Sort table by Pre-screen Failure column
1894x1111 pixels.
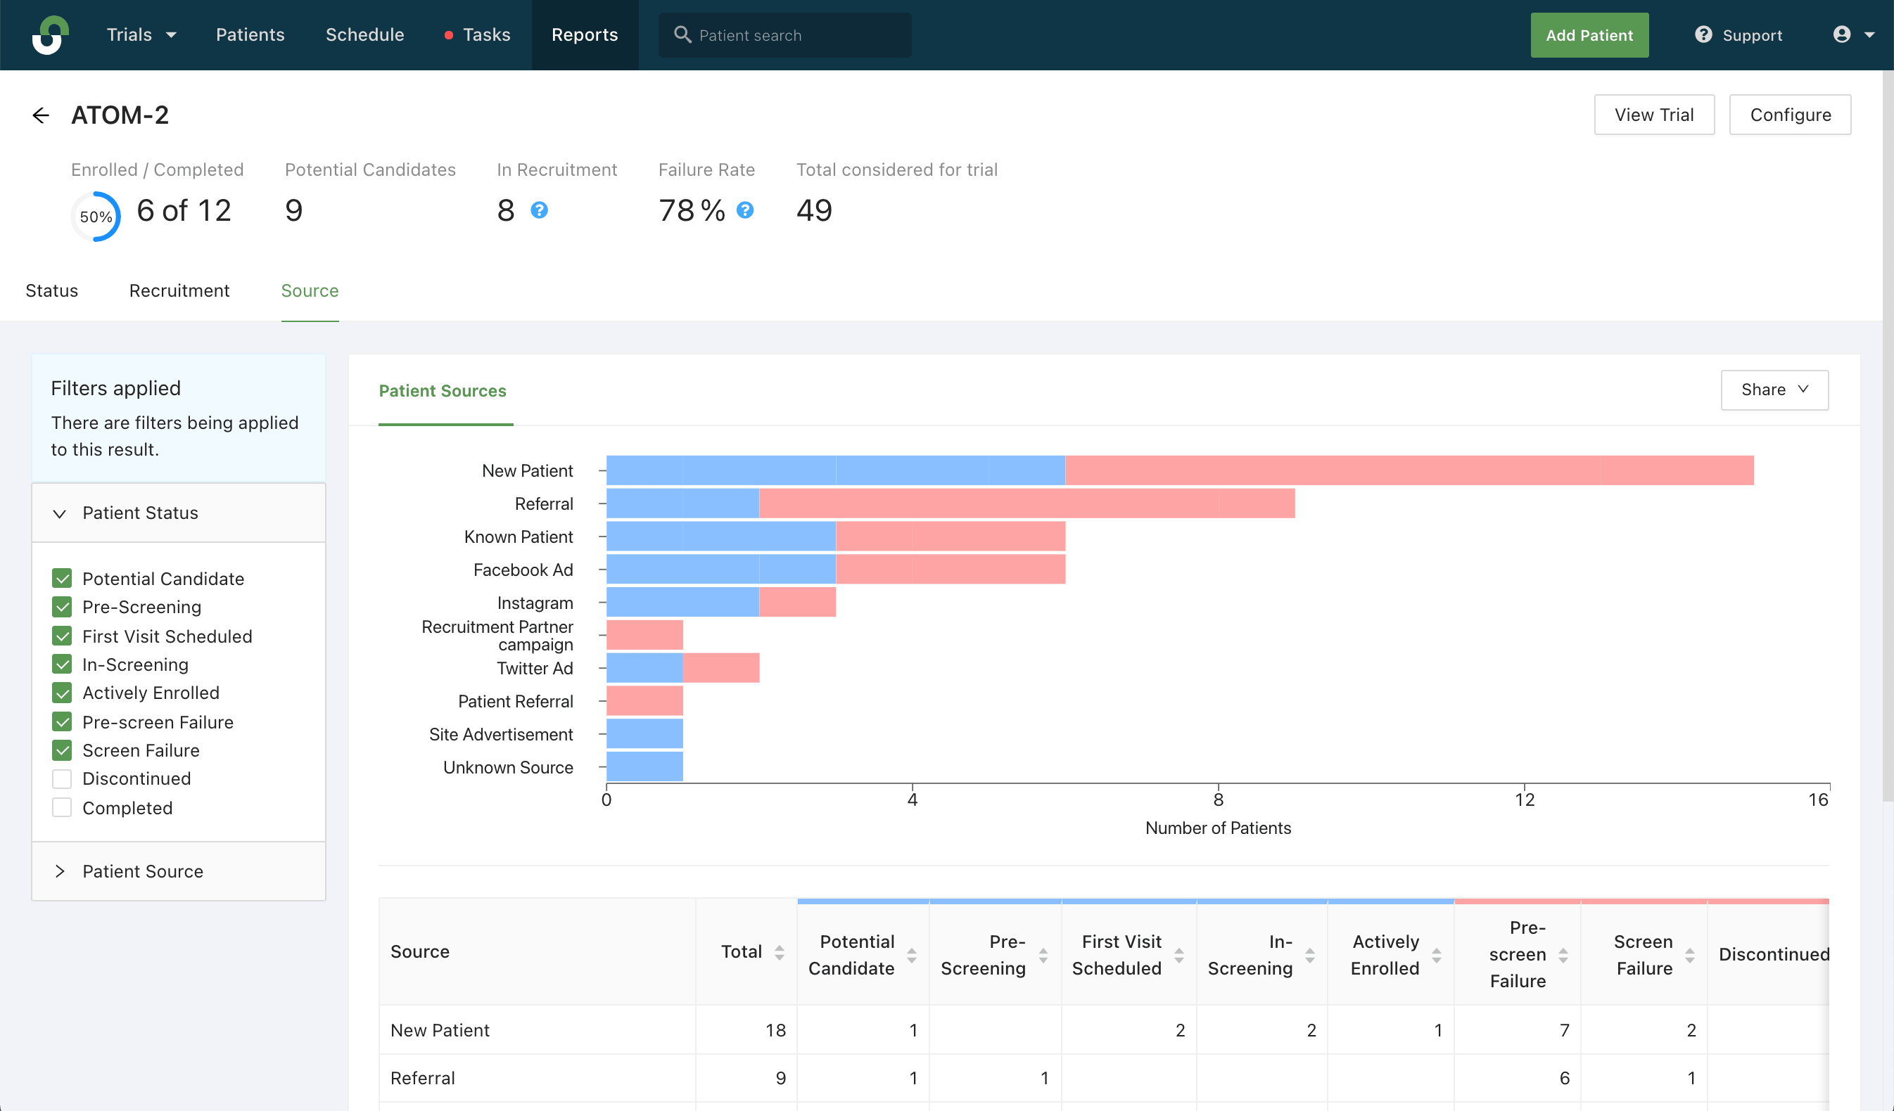point(1563,955)
